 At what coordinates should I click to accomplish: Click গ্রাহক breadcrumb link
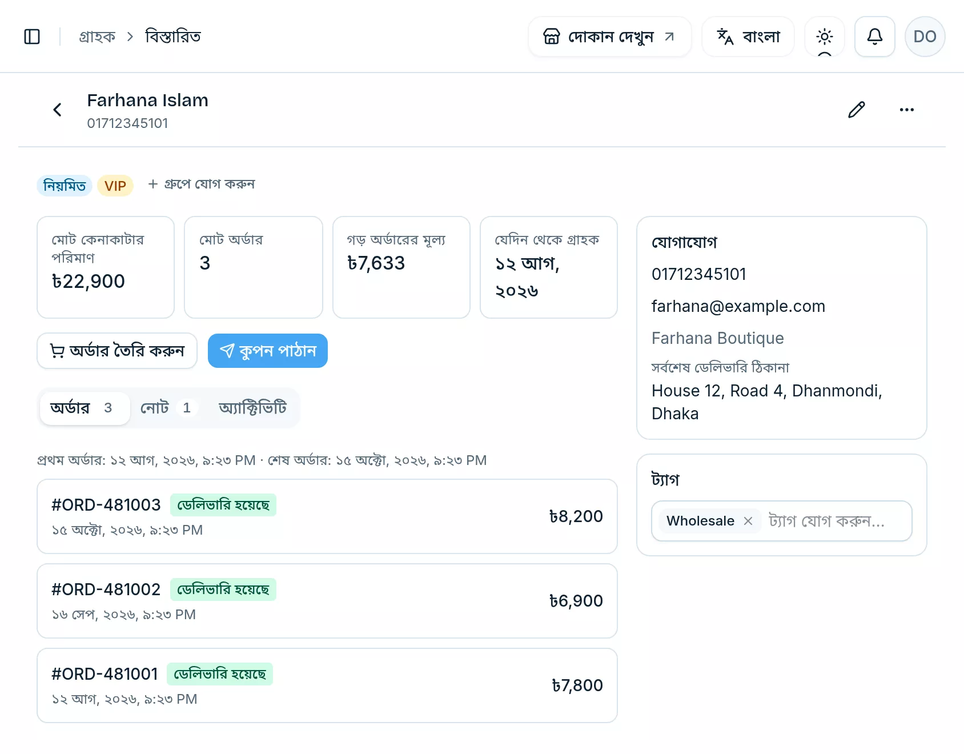click(97, 37)
